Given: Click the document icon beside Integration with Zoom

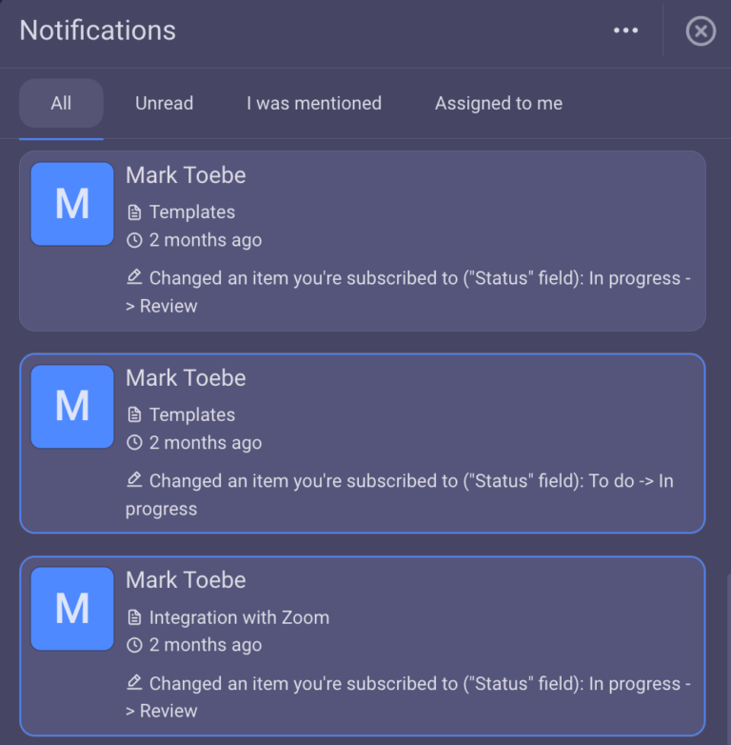Looking at the screenshot, I should [x=134, y=617].
